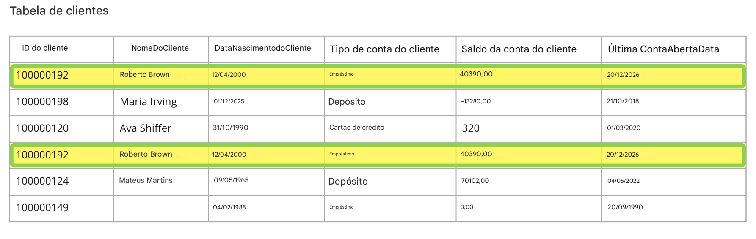
Task: Click the 70102,00 balance cell
Action: pyautogui.click(x=475, y=181)
